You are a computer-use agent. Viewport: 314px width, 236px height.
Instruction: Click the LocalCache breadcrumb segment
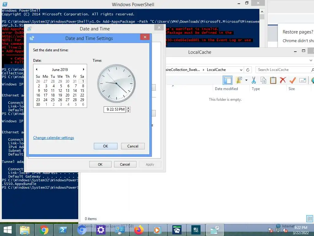point(216,70)
